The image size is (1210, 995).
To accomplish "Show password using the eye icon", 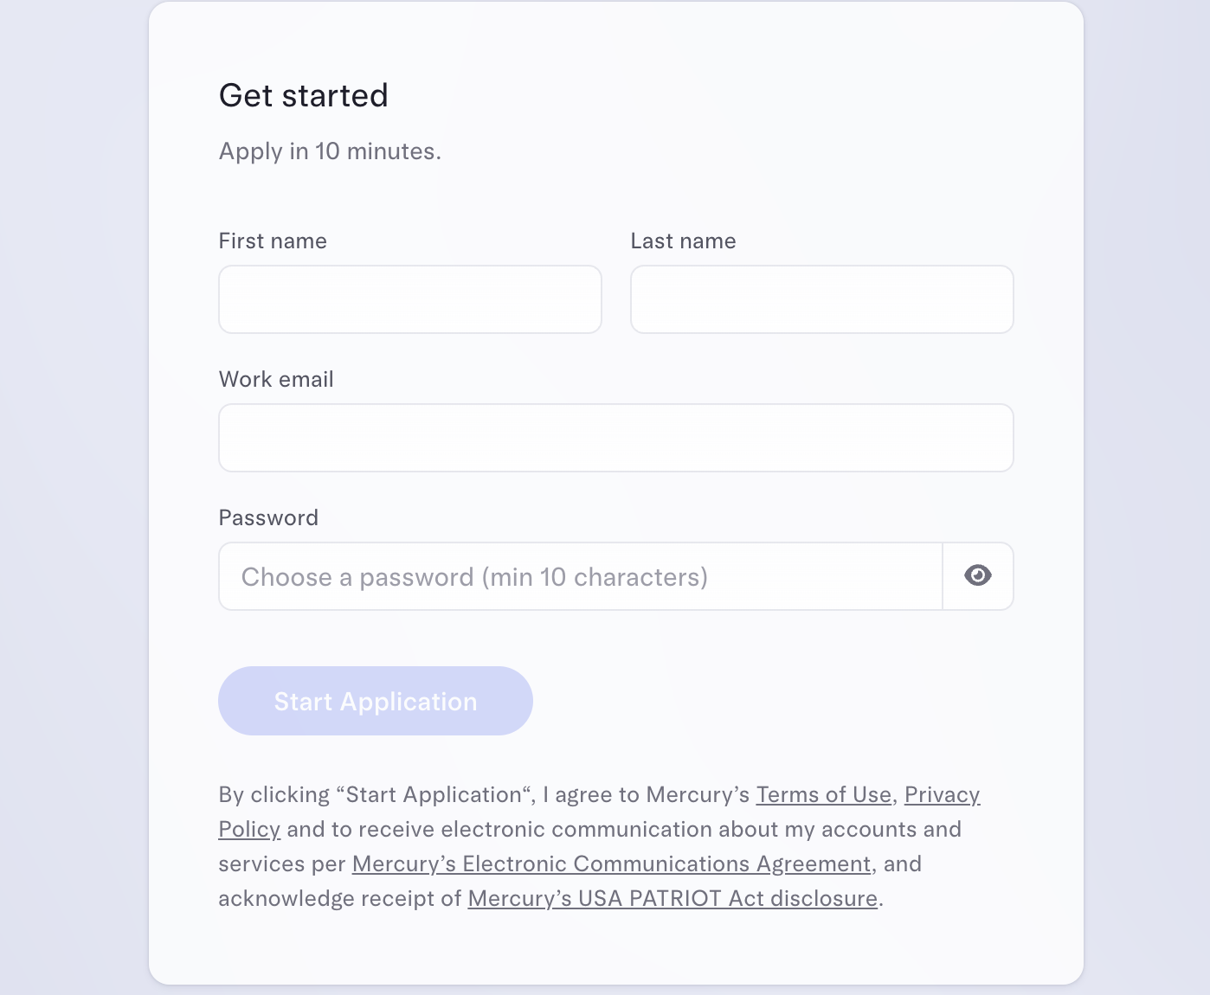I will (978, 575).
